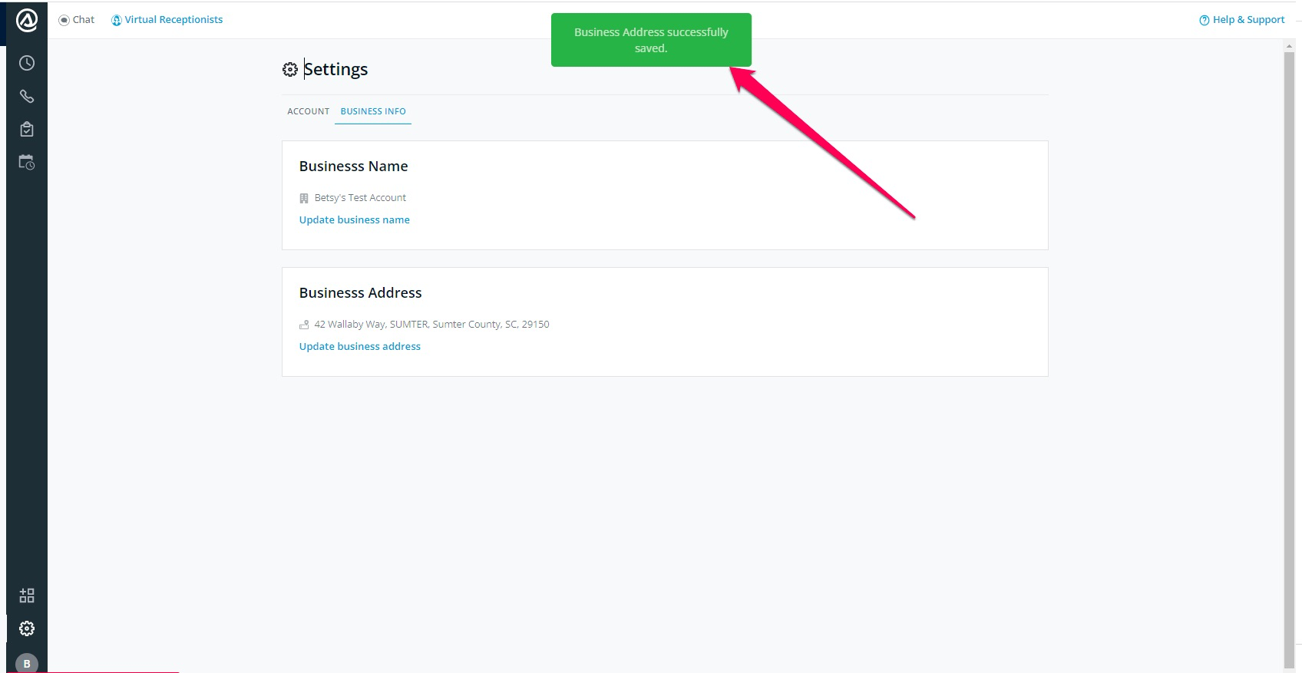
Task: Click the Settings page heading
Action: pyautogui.click(x=335, y=69)
